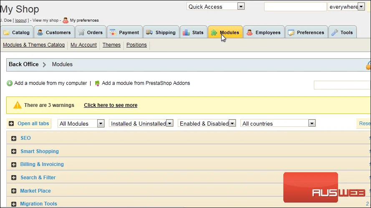The height and width of the screenshot is (208, 371).
Task: Switch to the Preferences tab
Action: [306, 32]
